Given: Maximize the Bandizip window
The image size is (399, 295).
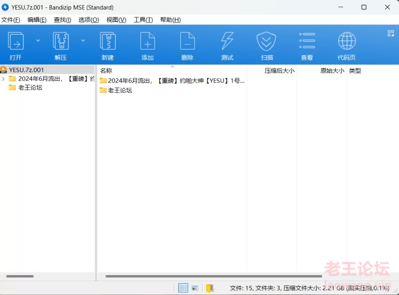Looking at the screenshot, I should [x=364, y=7].
